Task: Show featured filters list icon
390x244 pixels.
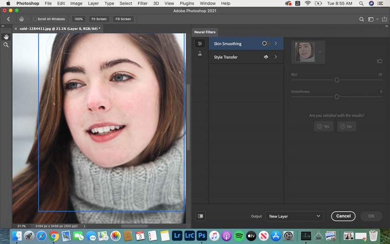Action: 200,44
